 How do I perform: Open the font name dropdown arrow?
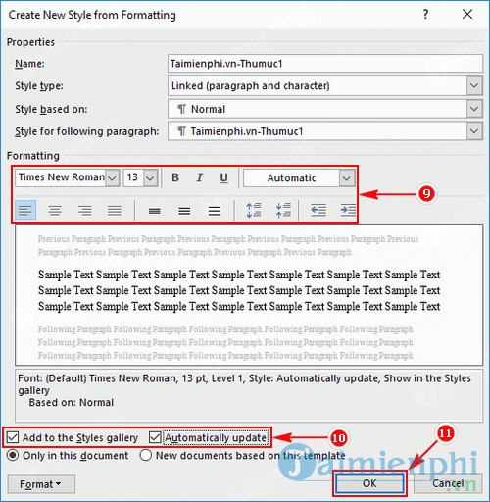tap(112, 178)
